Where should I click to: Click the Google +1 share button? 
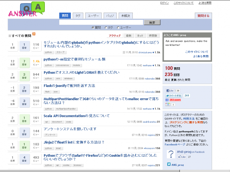pos(167,104)
